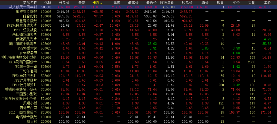Select the 2011一盎司熊猫币 row
The height and width of the screenshot is (124, 277).
tap(138, 112)
